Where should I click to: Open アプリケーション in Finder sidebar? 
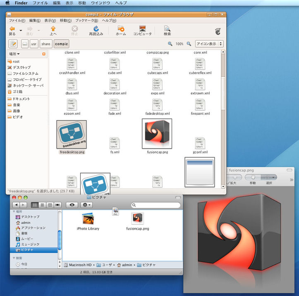31,228
